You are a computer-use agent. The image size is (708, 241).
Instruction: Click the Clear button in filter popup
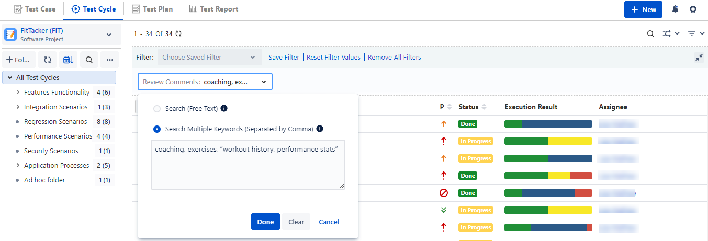point(296,222)
